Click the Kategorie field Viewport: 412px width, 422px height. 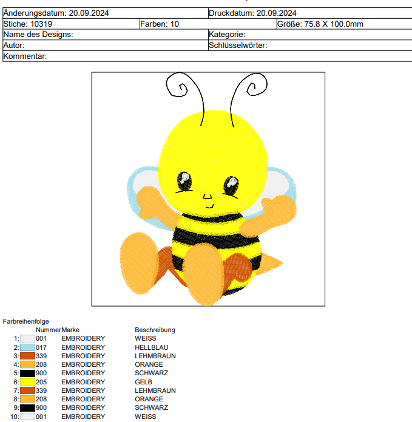[309, 35]
